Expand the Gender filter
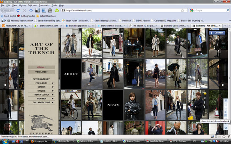231x144 pixels. [x=41, y=87]
